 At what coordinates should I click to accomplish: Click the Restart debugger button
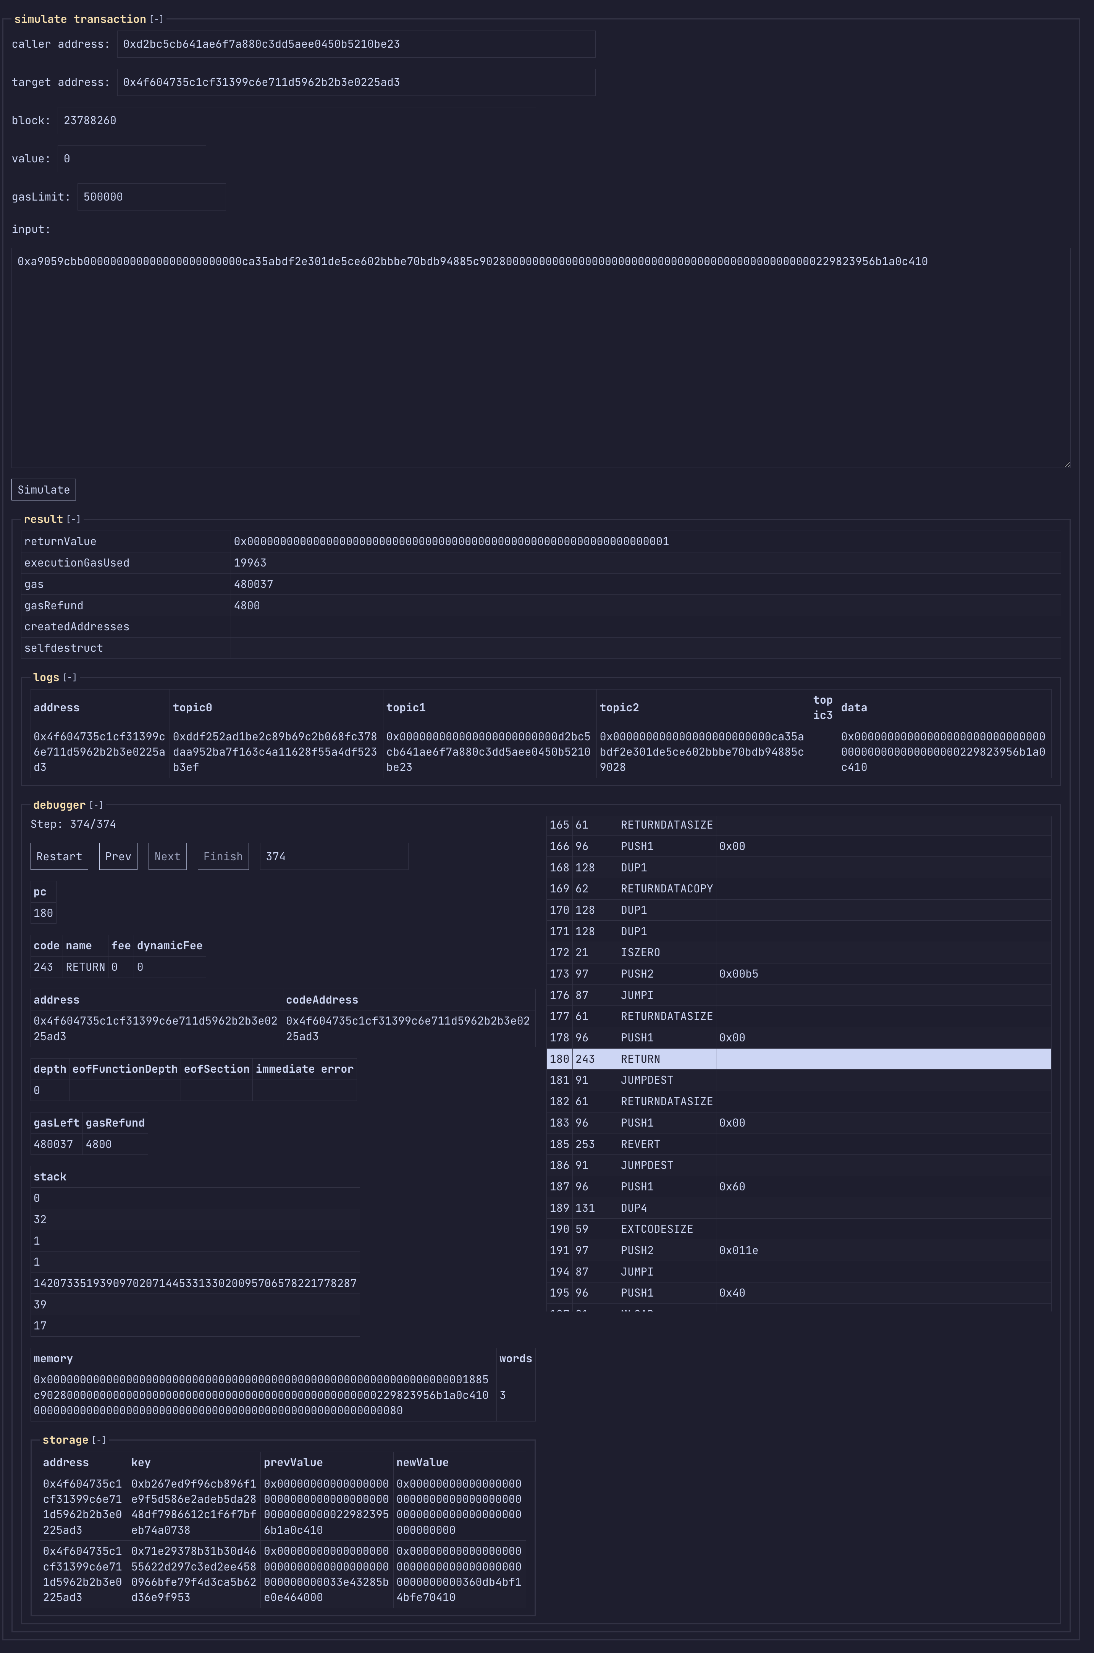coord(59,856)
